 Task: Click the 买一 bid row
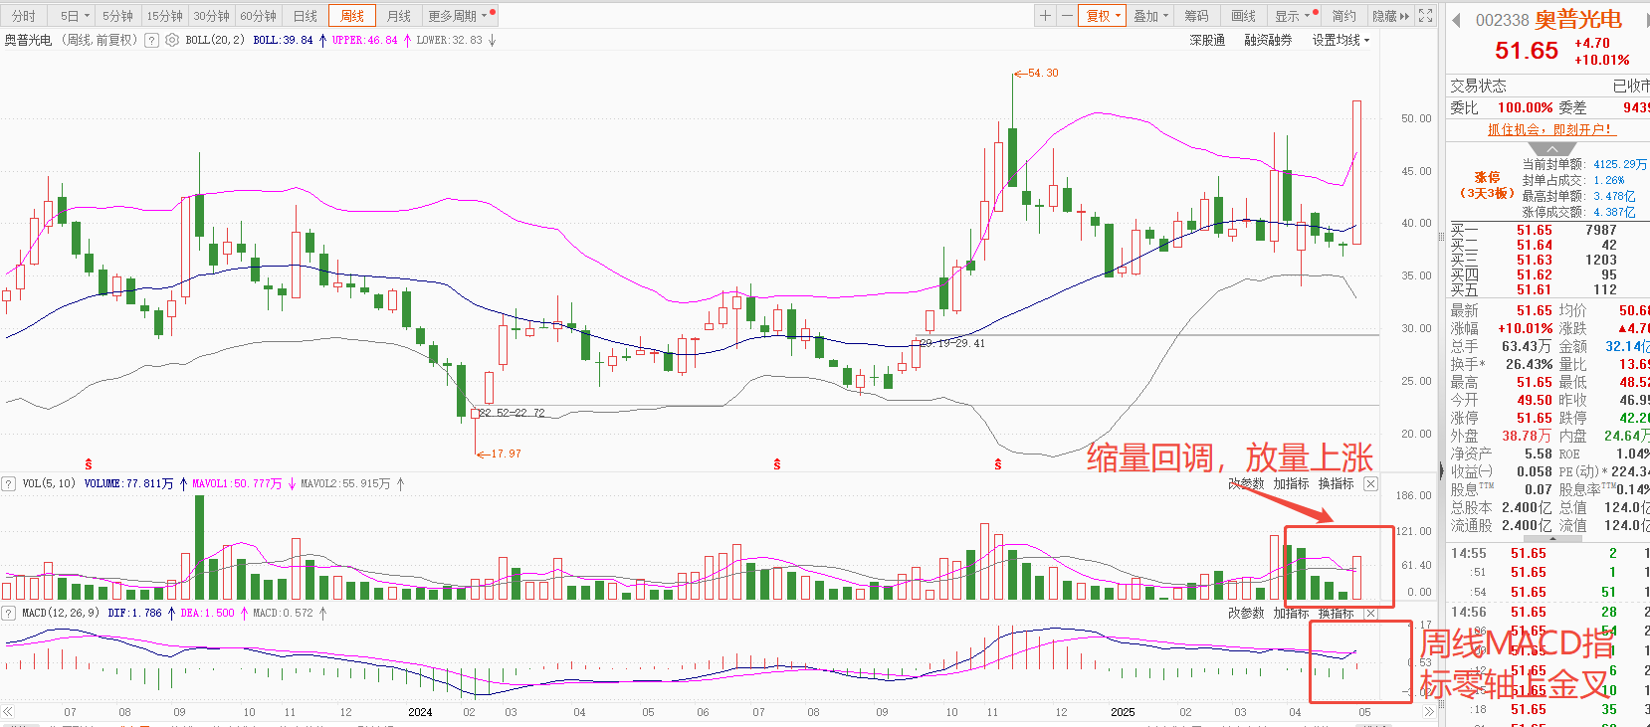1547,230
